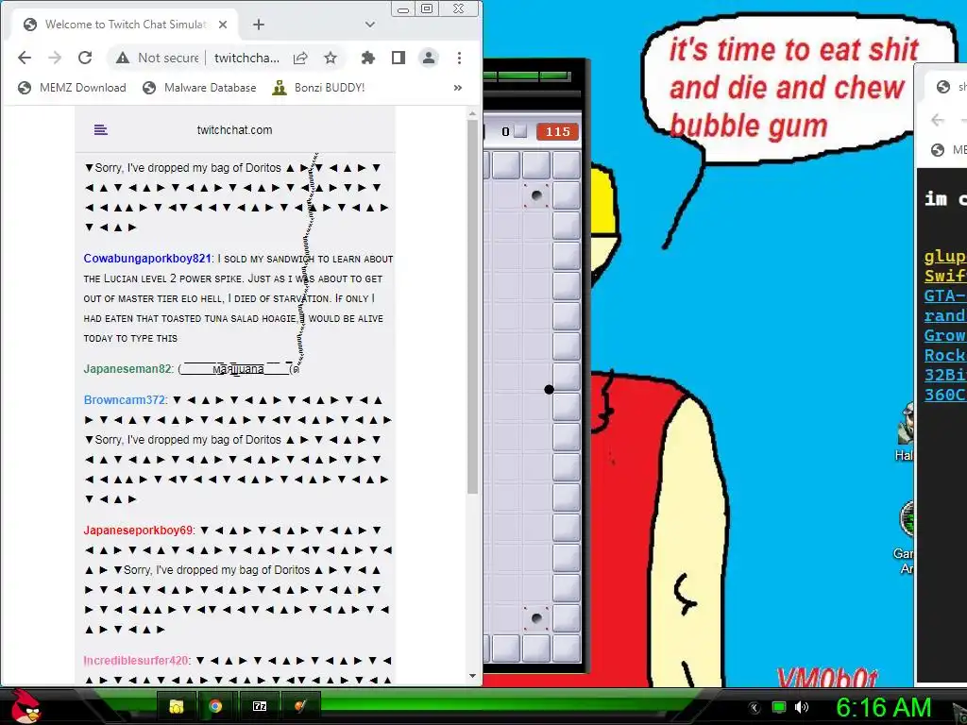Open the Chrome profile avatar
The image size is (967, 725).
coord(429,58)
